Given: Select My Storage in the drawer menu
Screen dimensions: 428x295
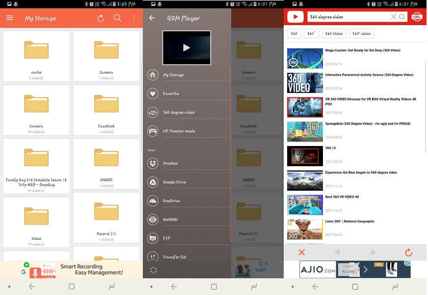Looking at the screenshot, I should tap(188, 75).
